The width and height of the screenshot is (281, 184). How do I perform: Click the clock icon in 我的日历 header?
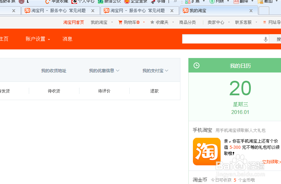coord(197,66)
